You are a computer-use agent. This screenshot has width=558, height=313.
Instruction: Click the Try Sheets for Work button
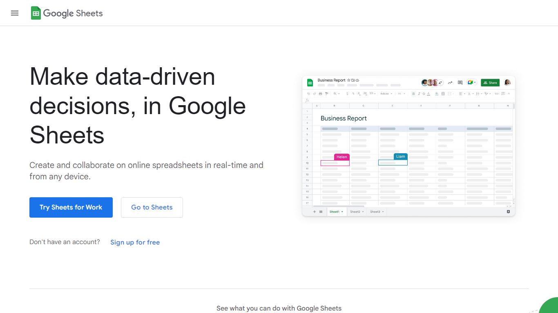point(71,207)
